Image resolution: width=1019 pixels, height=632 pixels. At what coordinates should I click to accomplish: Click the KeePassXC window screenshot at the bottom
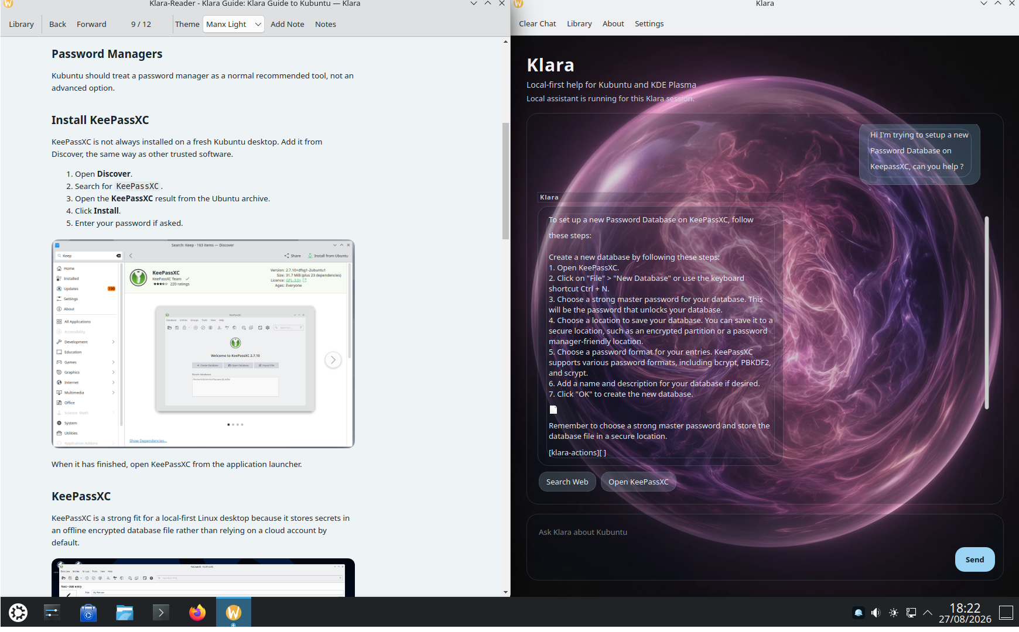coord(203,578)
